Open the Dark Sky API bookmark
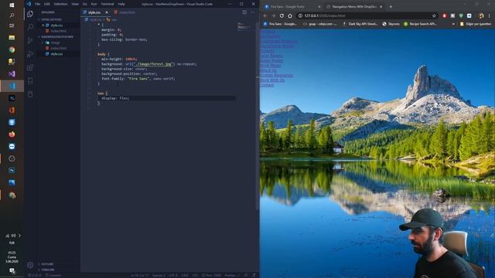495x278 pixels. click(x=360, y=24)
